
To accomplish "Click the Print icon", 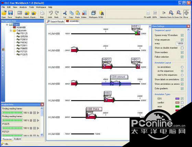I will (x=42, y=13).
